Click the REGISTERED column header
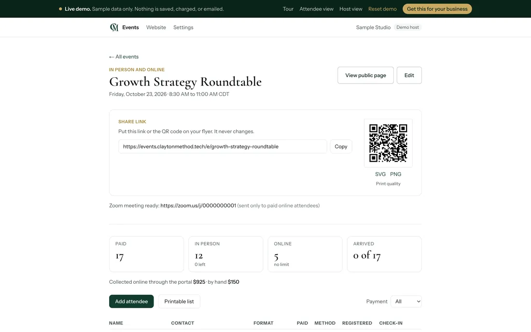The width and height of the screenshot is (531, 332). tap(357, 323)
